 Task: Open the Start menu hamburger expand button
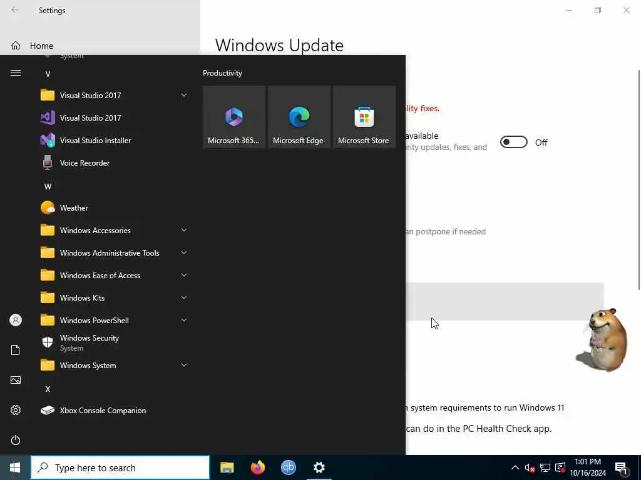16,73
